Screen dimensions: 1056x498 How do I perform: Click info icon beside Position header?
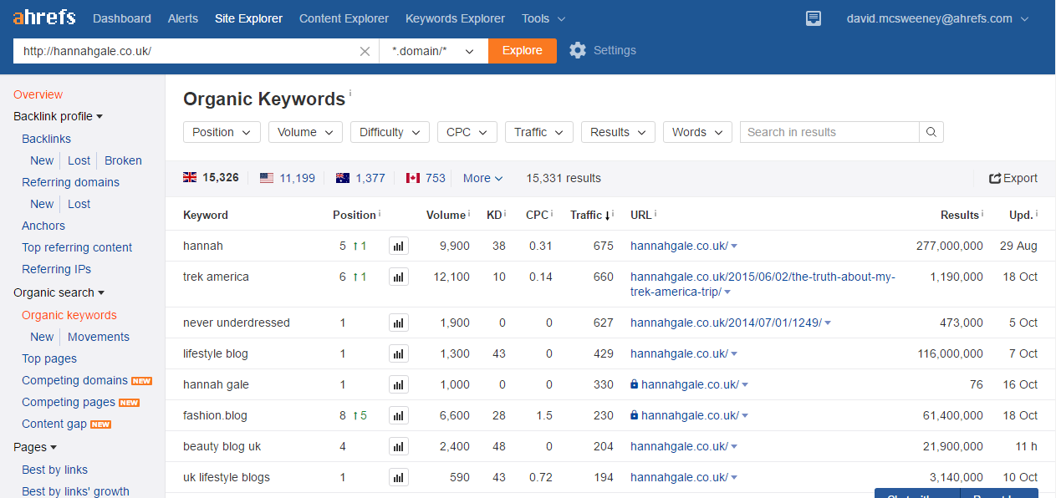(380, 214)
